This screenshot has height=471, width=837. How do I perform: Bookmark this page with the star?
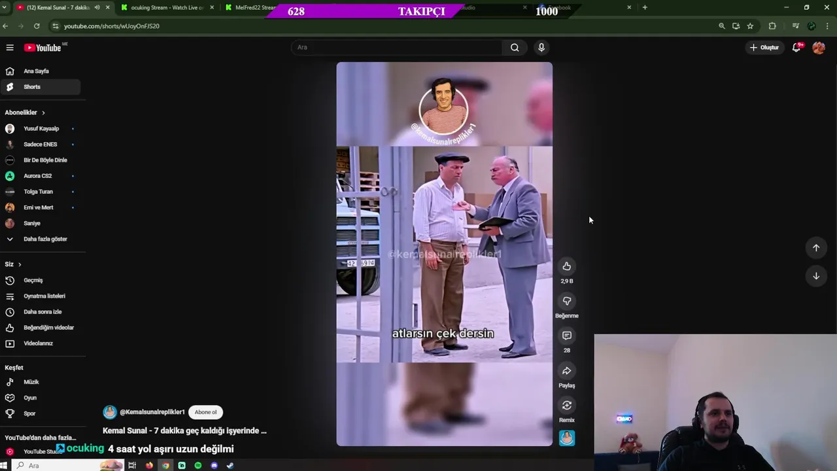point(750,26)
